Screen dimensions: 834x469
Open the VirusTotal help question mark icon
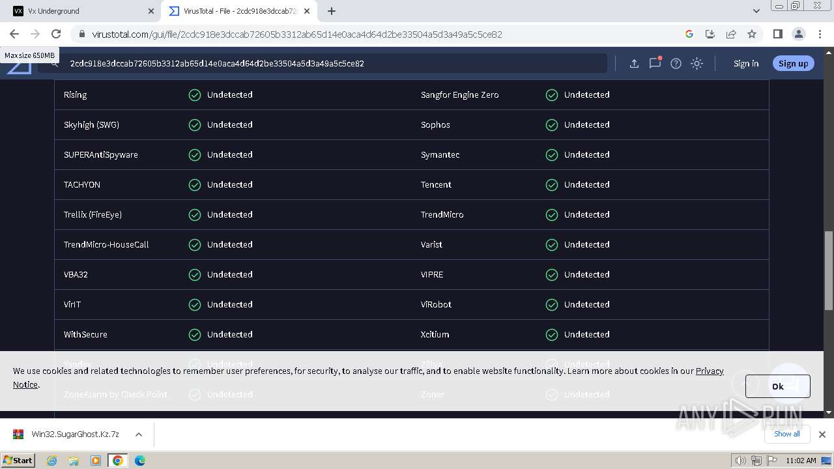(x=676, y=63)
